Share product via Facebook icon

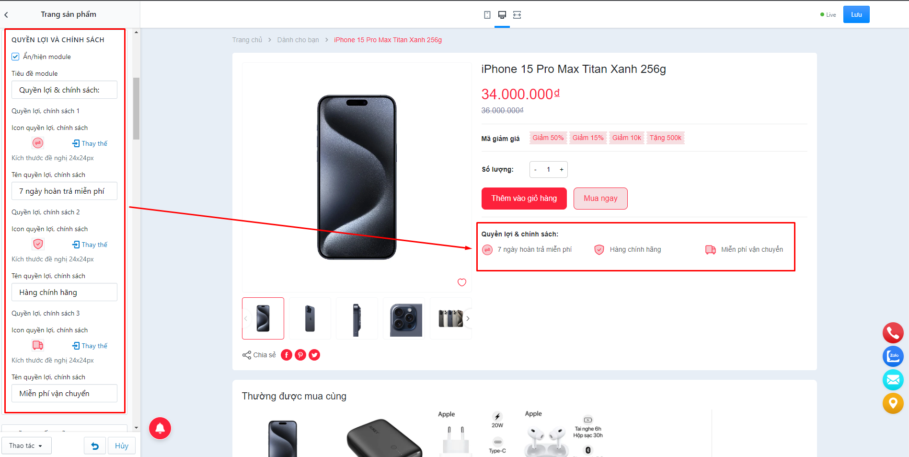point(287,355)
